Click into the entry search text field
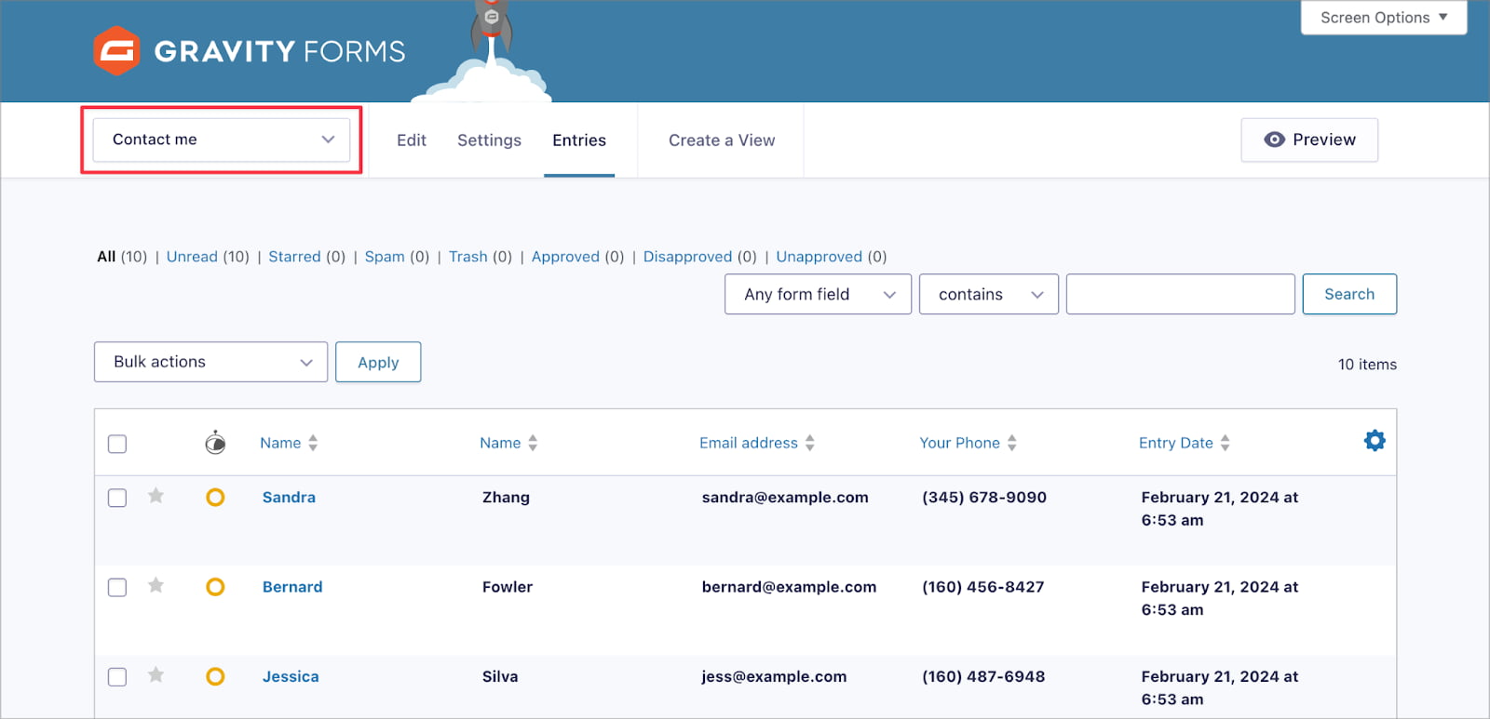 pyautogui.click(x=1180, y=294)
